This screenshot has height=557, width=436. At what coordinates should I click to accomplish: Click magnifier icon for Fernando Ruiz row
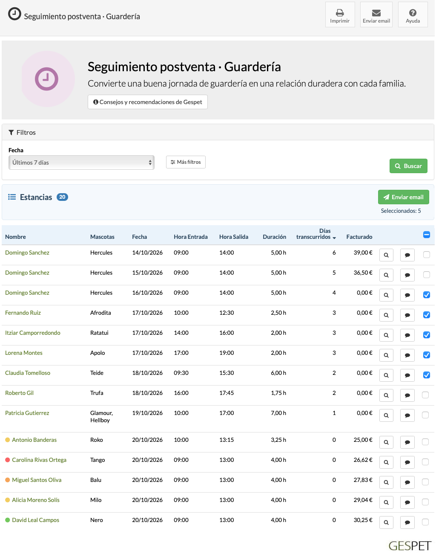[386, 315]
